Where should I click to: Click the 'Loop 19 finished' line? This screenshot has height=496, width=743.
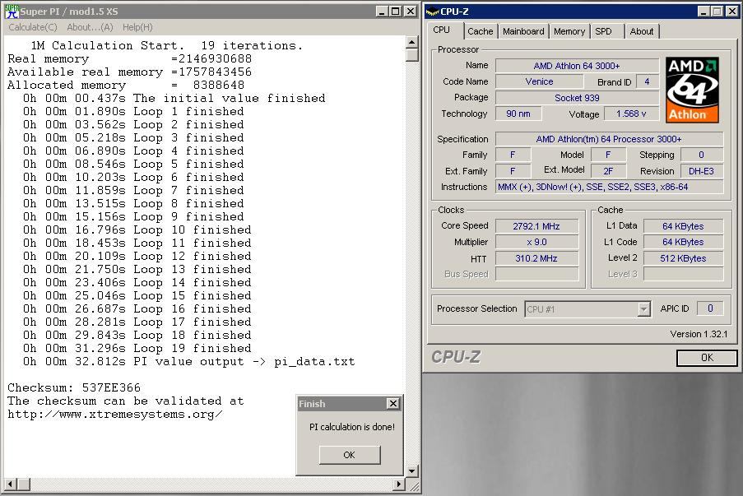tap(137, 348)
